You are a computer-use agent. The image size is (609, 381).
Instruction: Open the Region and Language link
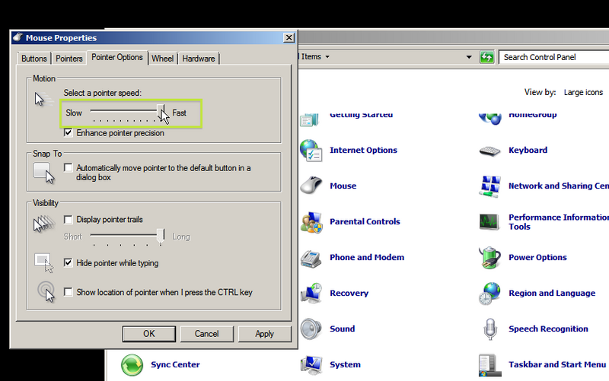point(552,293)
